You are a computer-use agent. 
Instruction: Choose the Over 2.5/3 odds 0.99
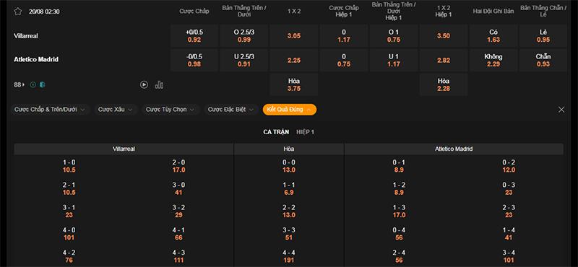point(244,36)
